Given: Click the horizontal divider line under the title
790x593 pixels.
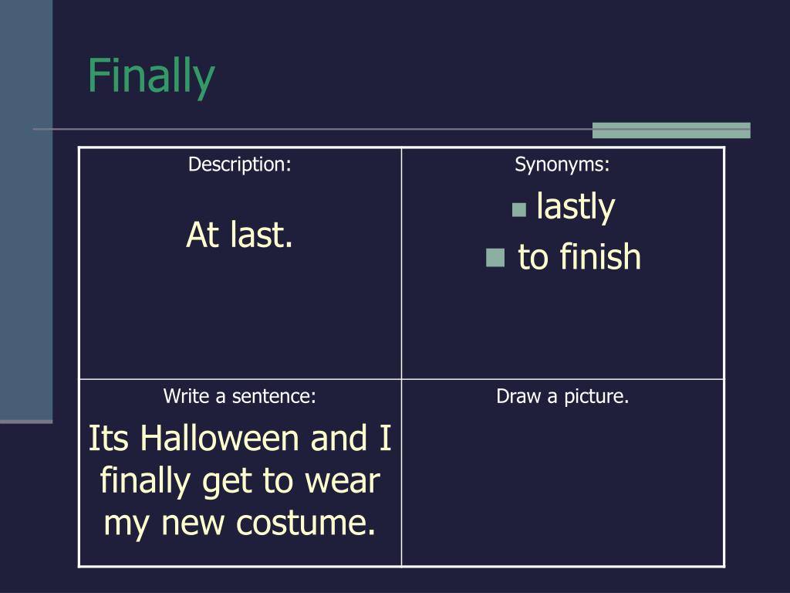Looking at the screenshot, I should pos(312,129).
